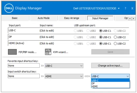Viewport: 137px width, 93px height.
Task: Edit input name for HDMI row
Action: click(x=47, y=43)
